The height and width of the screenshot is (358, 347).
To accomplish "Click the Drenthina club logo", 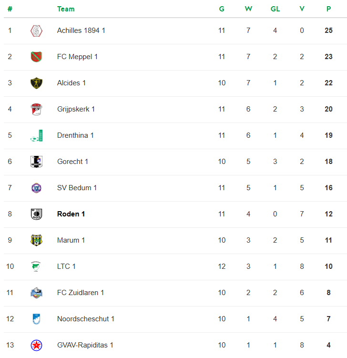I will click(36, 135).
